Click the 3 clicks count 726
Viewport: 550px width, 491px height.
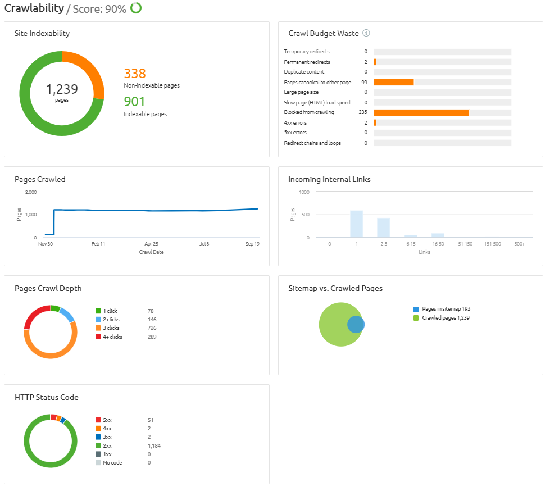pos(152,328)
